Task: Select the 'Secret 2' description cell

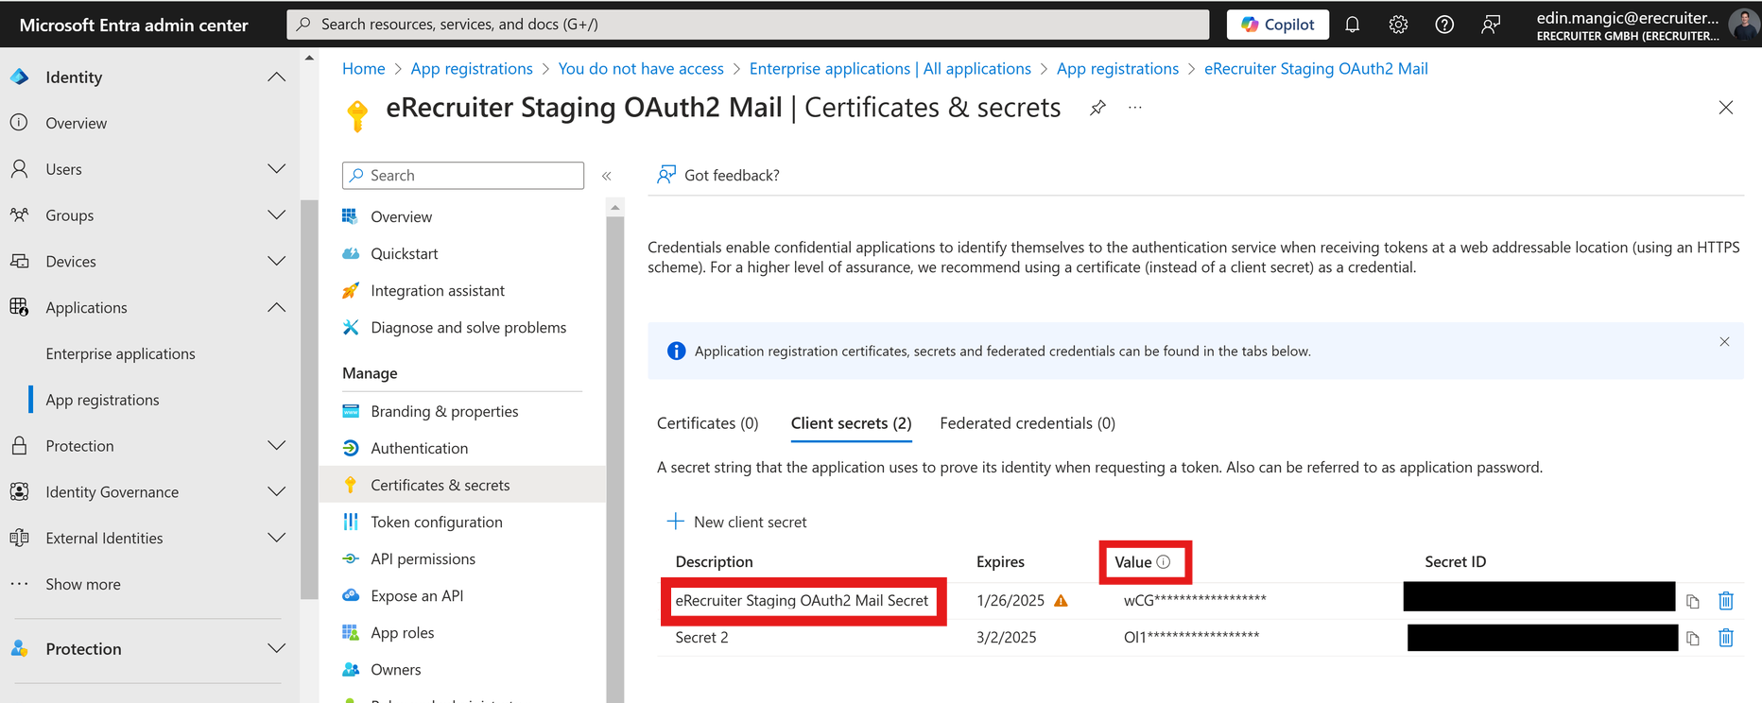Action: point(702,638)
